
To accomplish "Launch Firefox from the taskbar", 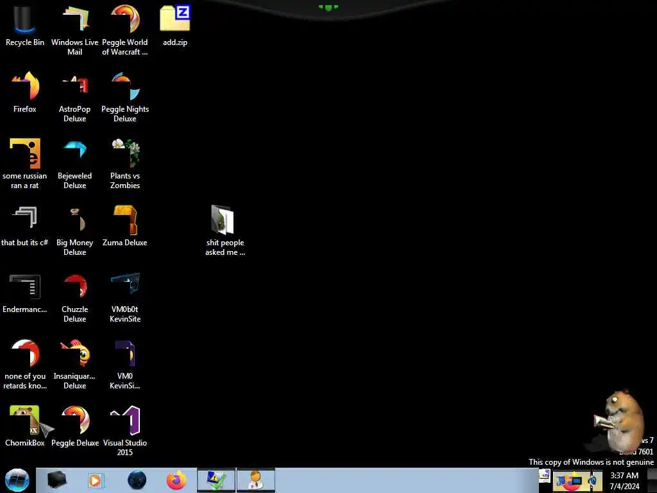I will [176, 480].
